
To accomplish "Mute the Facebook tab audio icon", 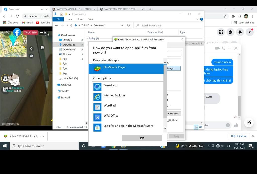I will [42, 9].
